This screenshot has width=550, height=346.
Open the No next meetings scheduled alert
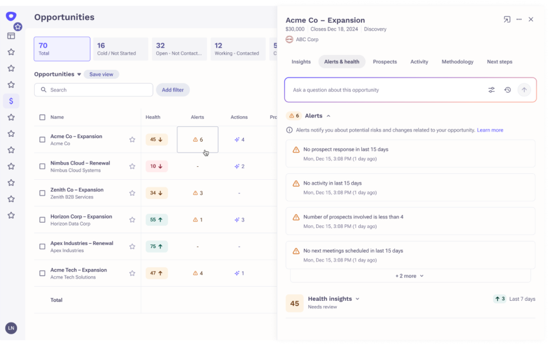(x=410, y=255)
